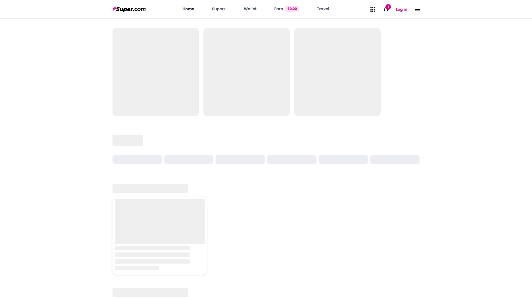This screenshot has width=532, height=299.
Task: Select the Earn menu item
Action: coord(278,9)
